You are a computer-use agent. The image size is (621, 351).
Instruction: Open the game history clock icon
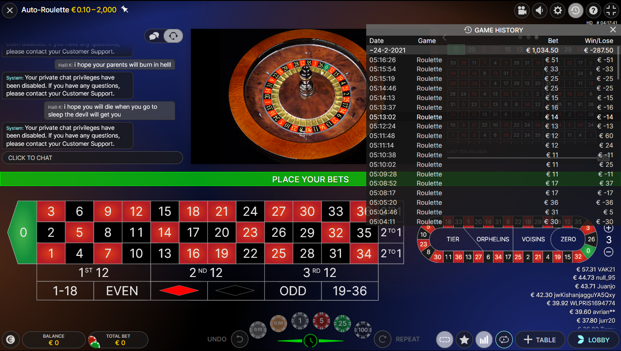point(575,10)
